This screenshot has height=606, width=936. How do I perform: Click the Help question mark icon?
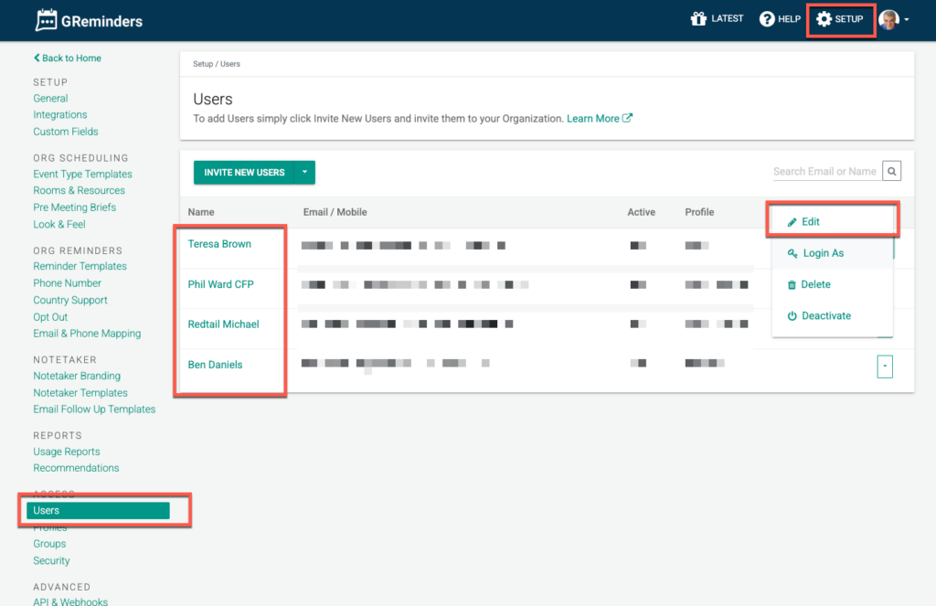click(x=767, y=19)
